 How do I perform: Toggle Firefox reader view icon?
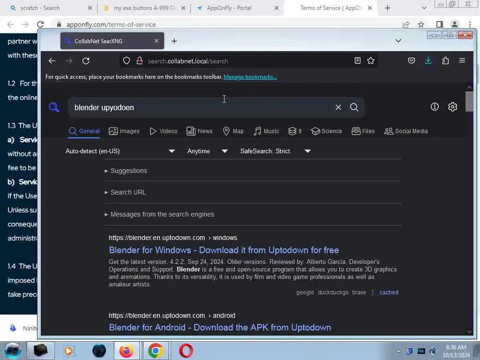(x=357, y=60)
